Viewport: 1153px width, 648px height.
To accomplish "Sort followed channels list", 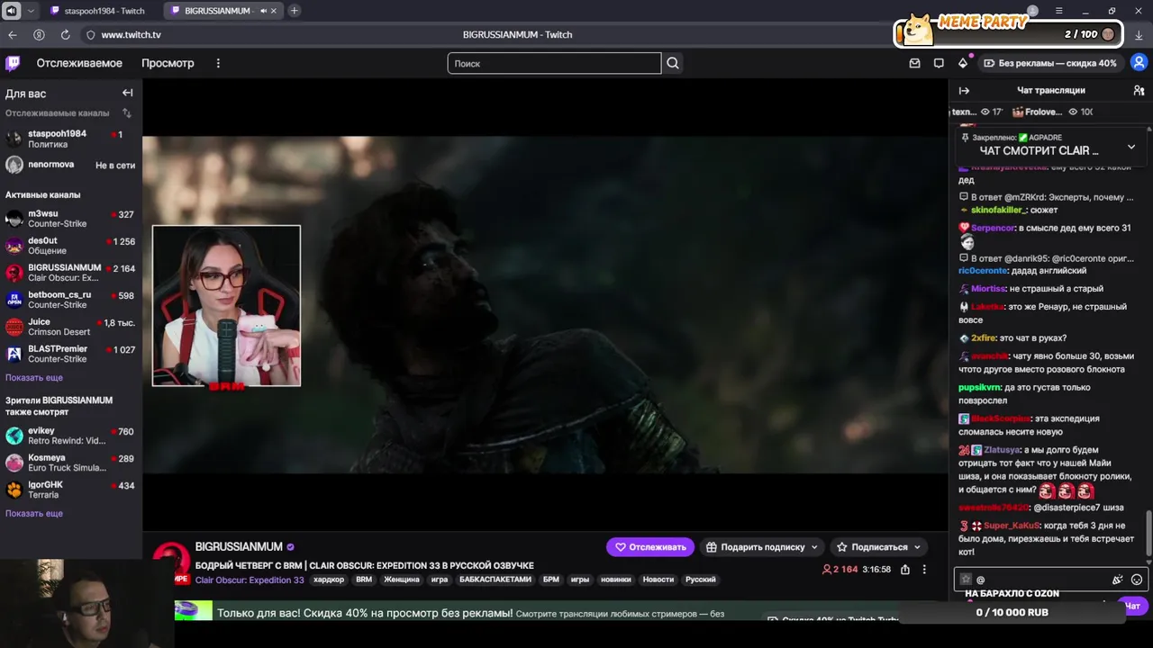I will [x=127, y=113].
